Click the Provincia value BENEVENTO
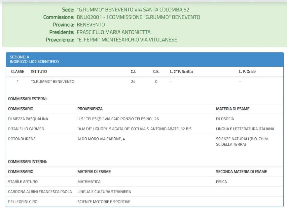287x208 pixels. click(x=91, y=25)
